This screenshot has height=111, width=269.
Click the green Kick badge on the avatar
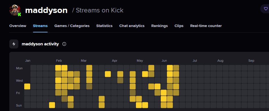tap(19, 14)
